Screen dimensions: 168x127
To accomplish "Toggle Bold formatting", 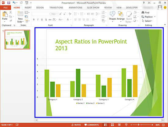I will point(34,20).
